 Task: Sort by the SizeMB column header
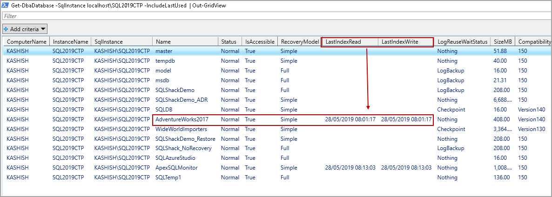pyautogui.click(x=503, y=42)
